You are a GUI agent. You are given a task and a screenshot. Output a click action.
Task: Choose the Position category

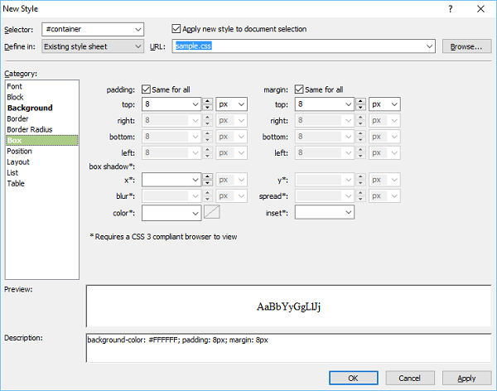(x=20, y=152)
